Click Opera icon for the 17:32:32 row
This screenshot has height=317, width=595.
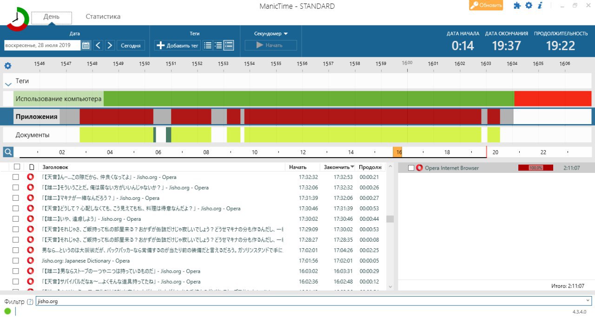[x=31, y=177]
